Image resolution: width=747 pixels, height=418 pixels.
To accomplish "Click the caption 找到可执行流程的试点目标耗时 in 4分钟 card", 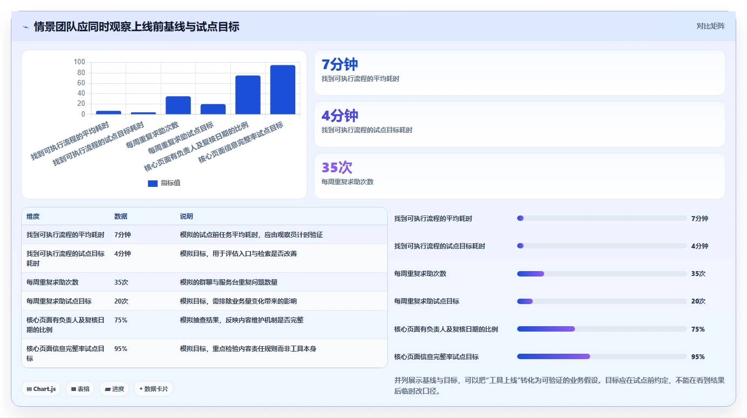I will 367,130.
